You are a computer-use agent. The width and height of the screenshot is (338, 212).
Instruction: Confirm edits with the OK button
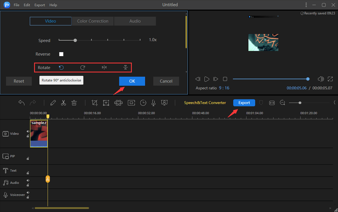coord(132,81)
